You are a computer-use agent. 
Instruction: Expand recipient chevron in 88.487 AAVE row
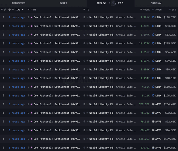pos(87,130)
